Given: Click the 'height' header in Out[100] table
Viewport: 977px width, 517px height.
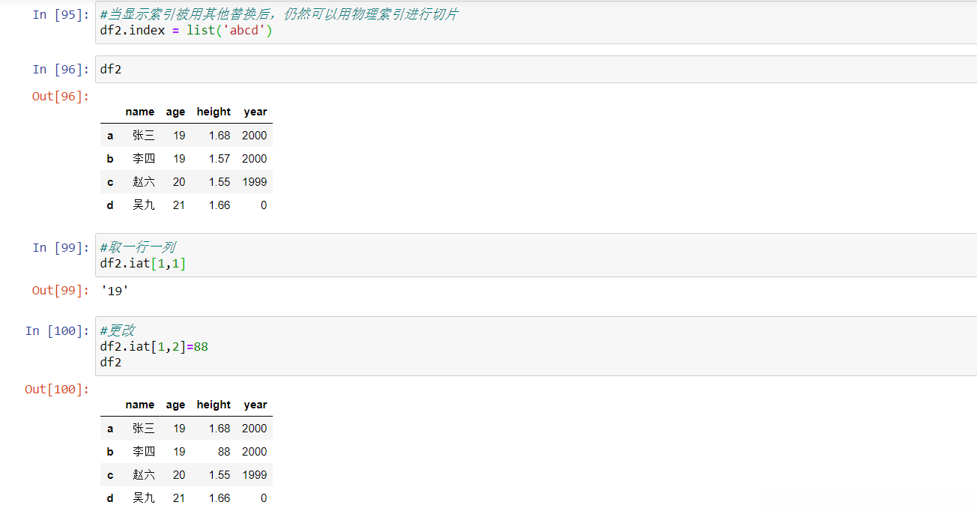Looking at the screenshot, I should click(214, 405).
